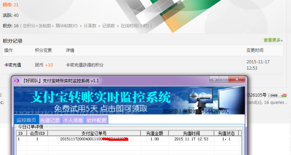Image resolution: width=291 pixels, height=155 pixels.
Task: Click the Alipay order number cell starting 20151117
Action: pyautogui.click(x=94, y=139)
